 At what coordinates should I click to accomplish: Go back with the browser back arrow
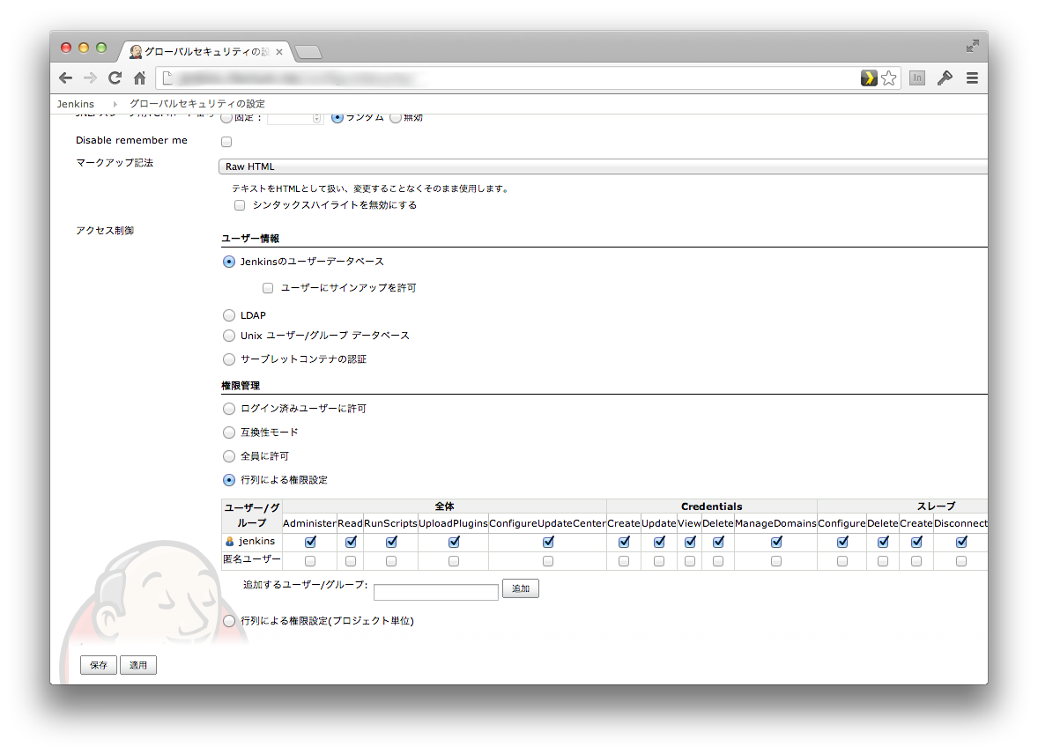tap(65, 78)
